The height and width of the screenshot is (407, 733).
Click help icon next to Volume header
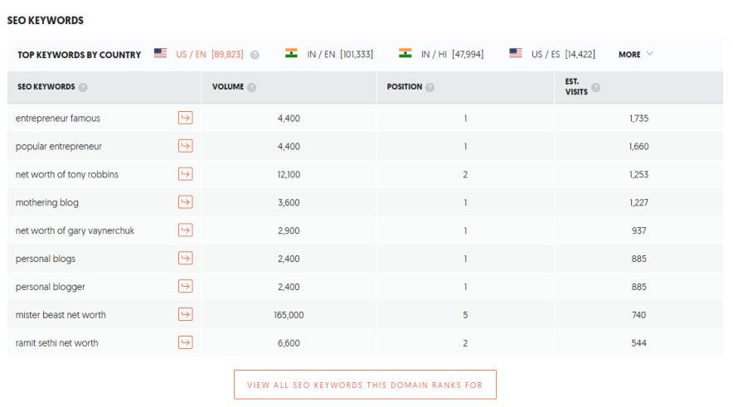click(x=251, y=87)
